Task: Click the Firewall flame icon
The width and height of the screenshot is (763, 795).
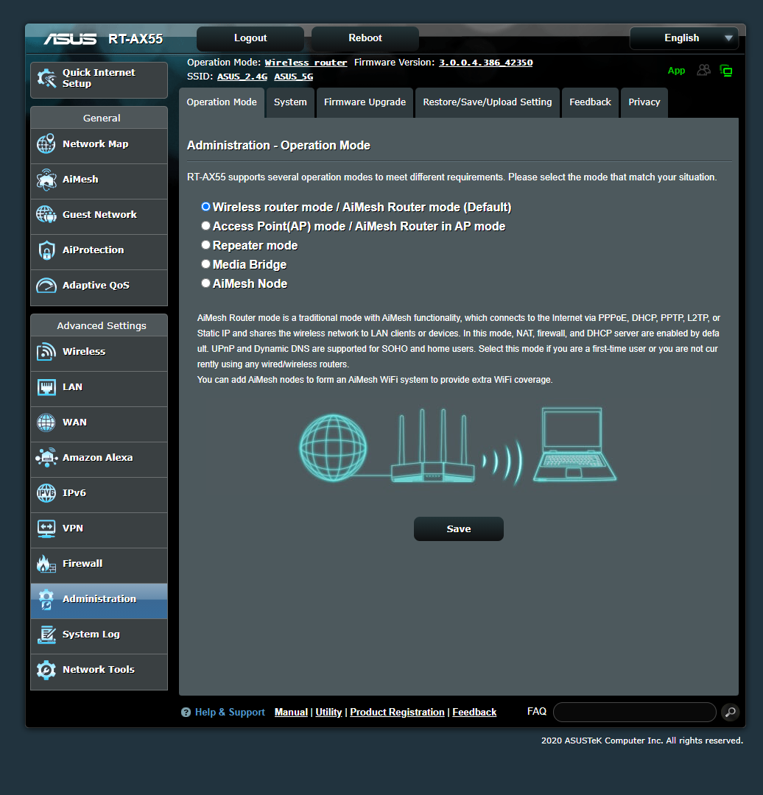Action: coord(46,563)
